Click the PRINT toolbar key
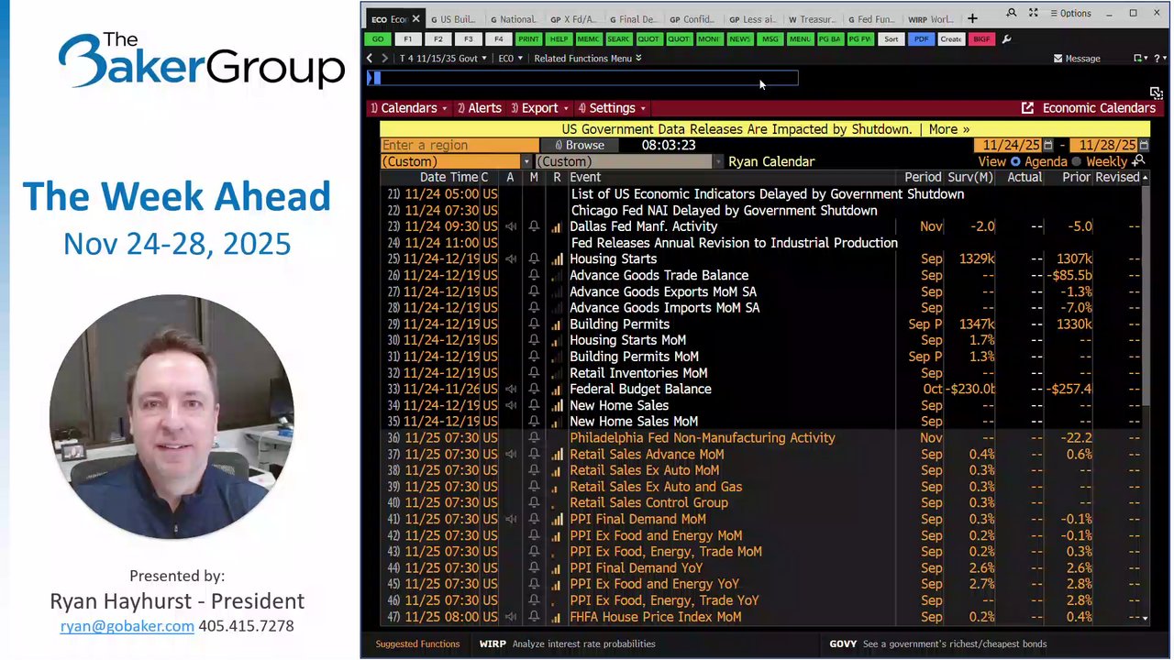The width and height of the screenshot is (1174, 660). pos(528,39)
